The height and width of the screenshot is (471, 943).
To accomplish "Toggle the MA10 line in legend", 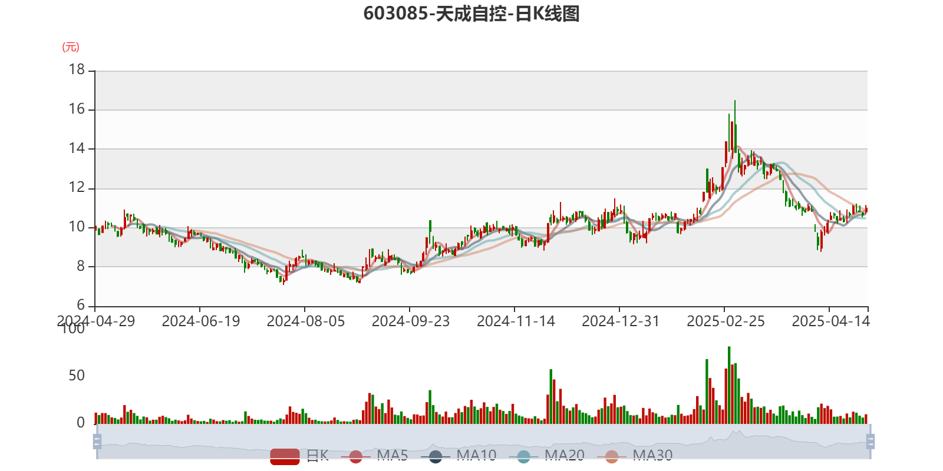I will tap(459, 456).
